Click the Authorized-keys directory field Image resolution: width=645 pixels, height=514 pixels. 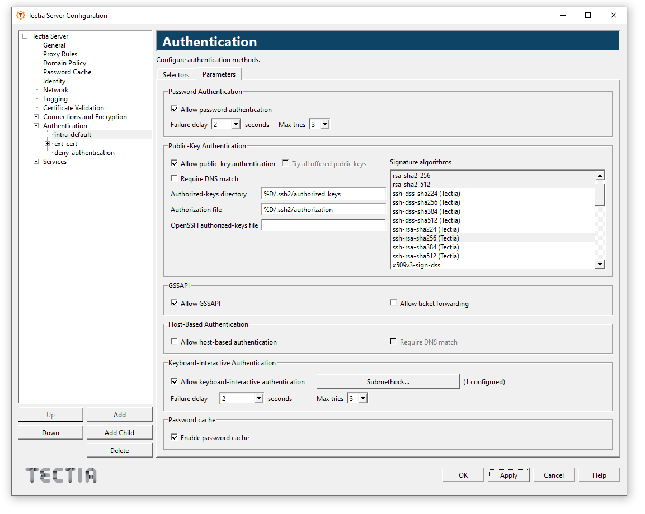pos(324,194)
